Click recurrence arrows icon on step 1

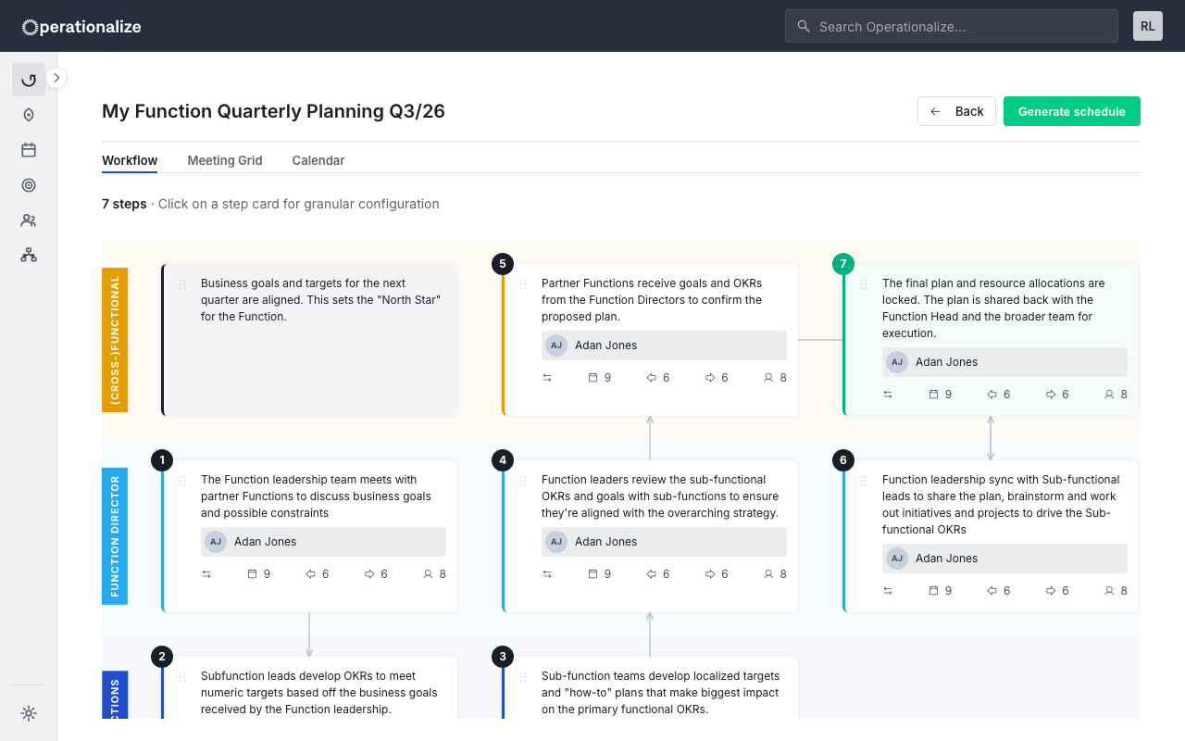coord(206,574)
